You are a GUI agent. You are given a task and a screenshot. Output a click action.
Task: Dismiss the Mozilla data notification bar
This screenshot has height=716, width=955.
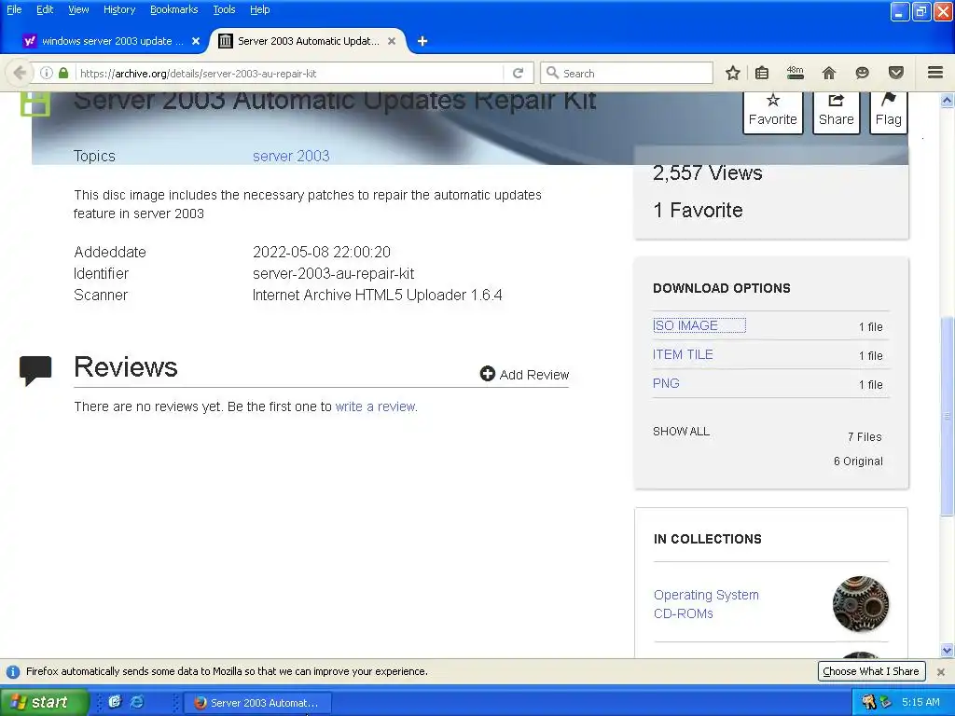941,671
